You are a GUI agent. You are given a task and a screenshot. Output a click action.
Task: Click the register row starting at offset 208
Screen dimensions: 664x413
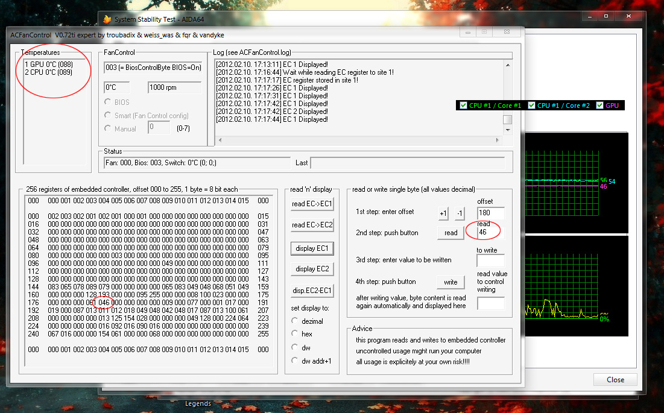(148, 318)
